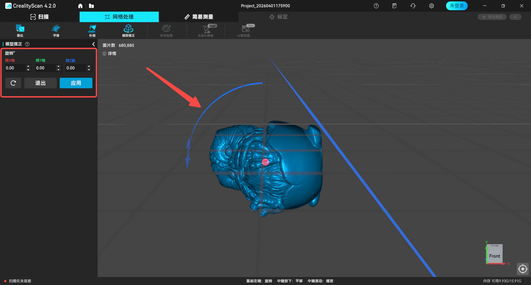This screenshot has height=285, width=531.
Task: Click the 绕Y轴 rotation input field
Action: tap(45, 68)
